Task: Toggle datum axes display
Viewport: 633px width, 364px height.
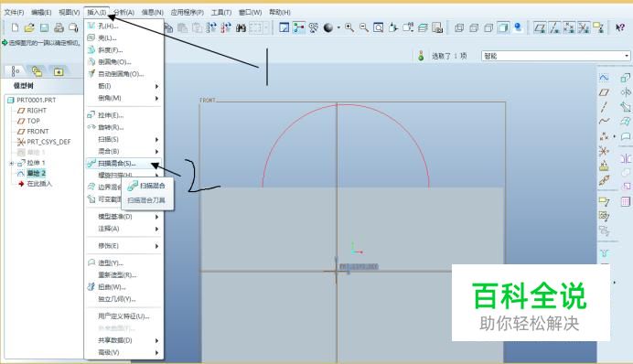Action: point(554,27)
